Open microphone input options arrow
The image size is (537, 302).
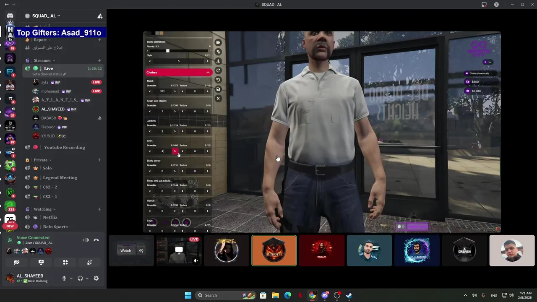(71, 278)
